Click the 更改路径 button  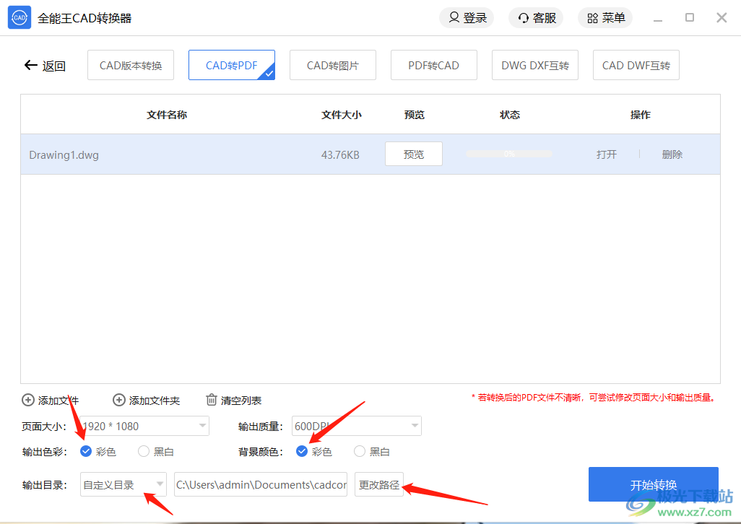(x=379, y=484)
